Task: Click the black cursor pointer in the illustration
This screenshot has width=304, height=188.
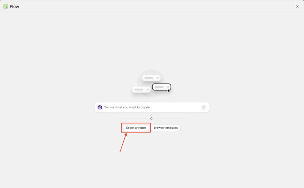Action: point(169,91)
